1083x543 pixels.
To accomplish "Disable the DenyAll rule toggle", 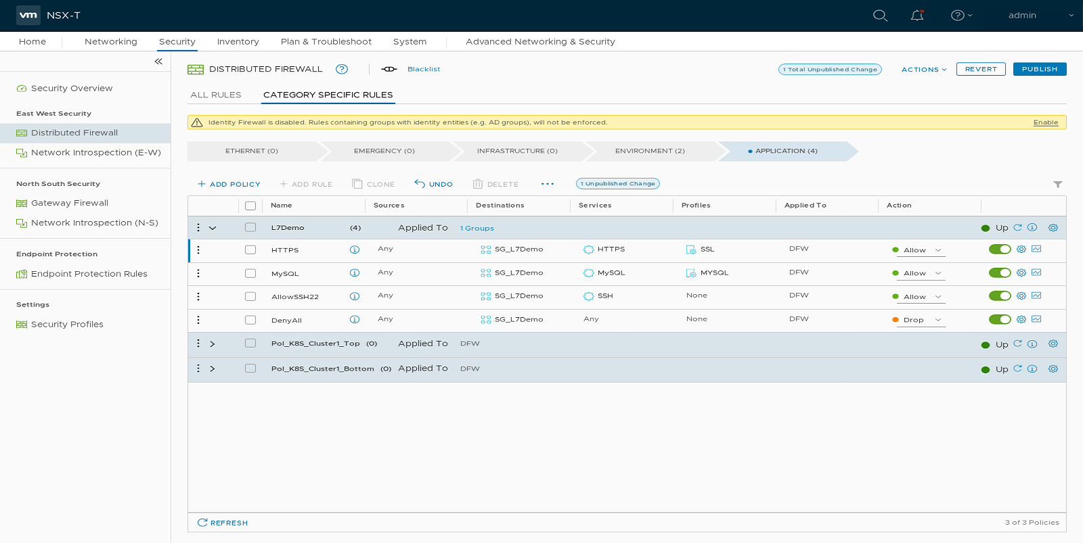I will (x=1000, y=319).
